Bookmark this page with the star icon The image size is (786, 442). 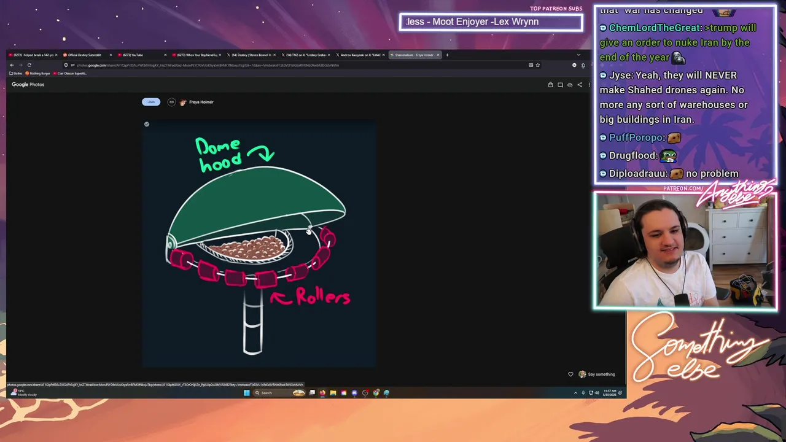[538, 65]
